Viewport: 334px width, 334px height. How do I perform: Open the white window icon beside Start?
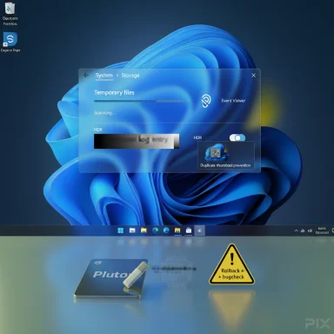coord(132,230)
